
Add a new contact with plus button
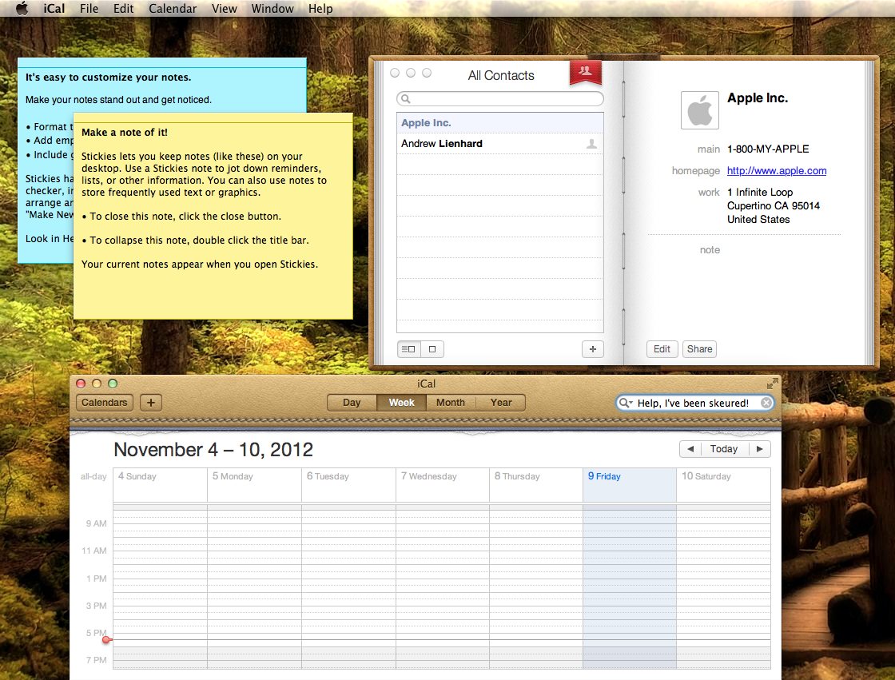pyautogui.click(x=592, y=349)
